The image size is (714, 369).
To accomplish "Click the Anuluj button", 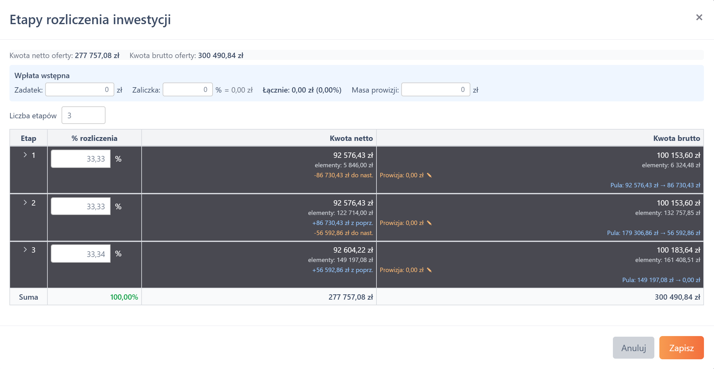I will point(633,348).
